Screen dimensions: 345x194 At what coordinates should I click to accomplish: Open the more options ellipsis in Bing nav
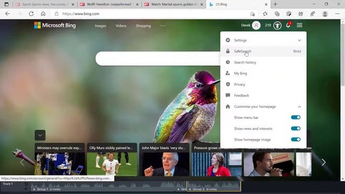[163, 25]
